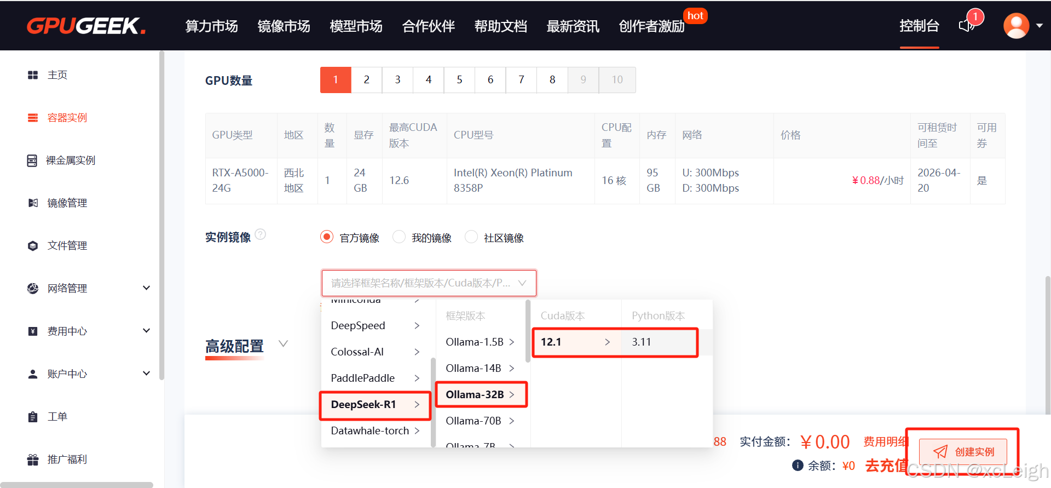Select Cuda version 12.1

click(x=576, y=342)
